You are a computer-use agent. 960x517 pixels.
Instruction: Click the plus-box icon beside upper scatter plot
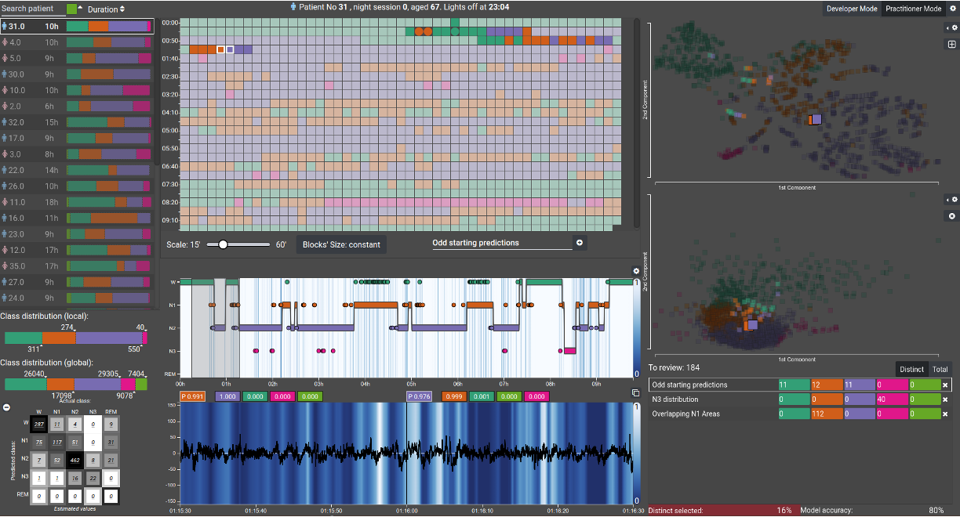click(x=952, y=45)
